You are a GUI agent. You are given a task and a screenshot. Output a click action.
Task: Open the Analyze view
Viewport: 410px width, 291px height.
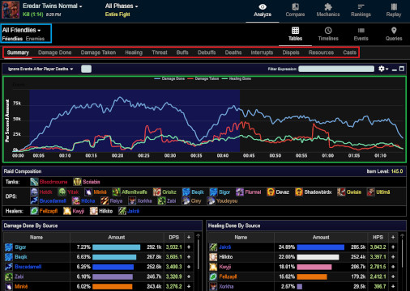pos(263,11)
